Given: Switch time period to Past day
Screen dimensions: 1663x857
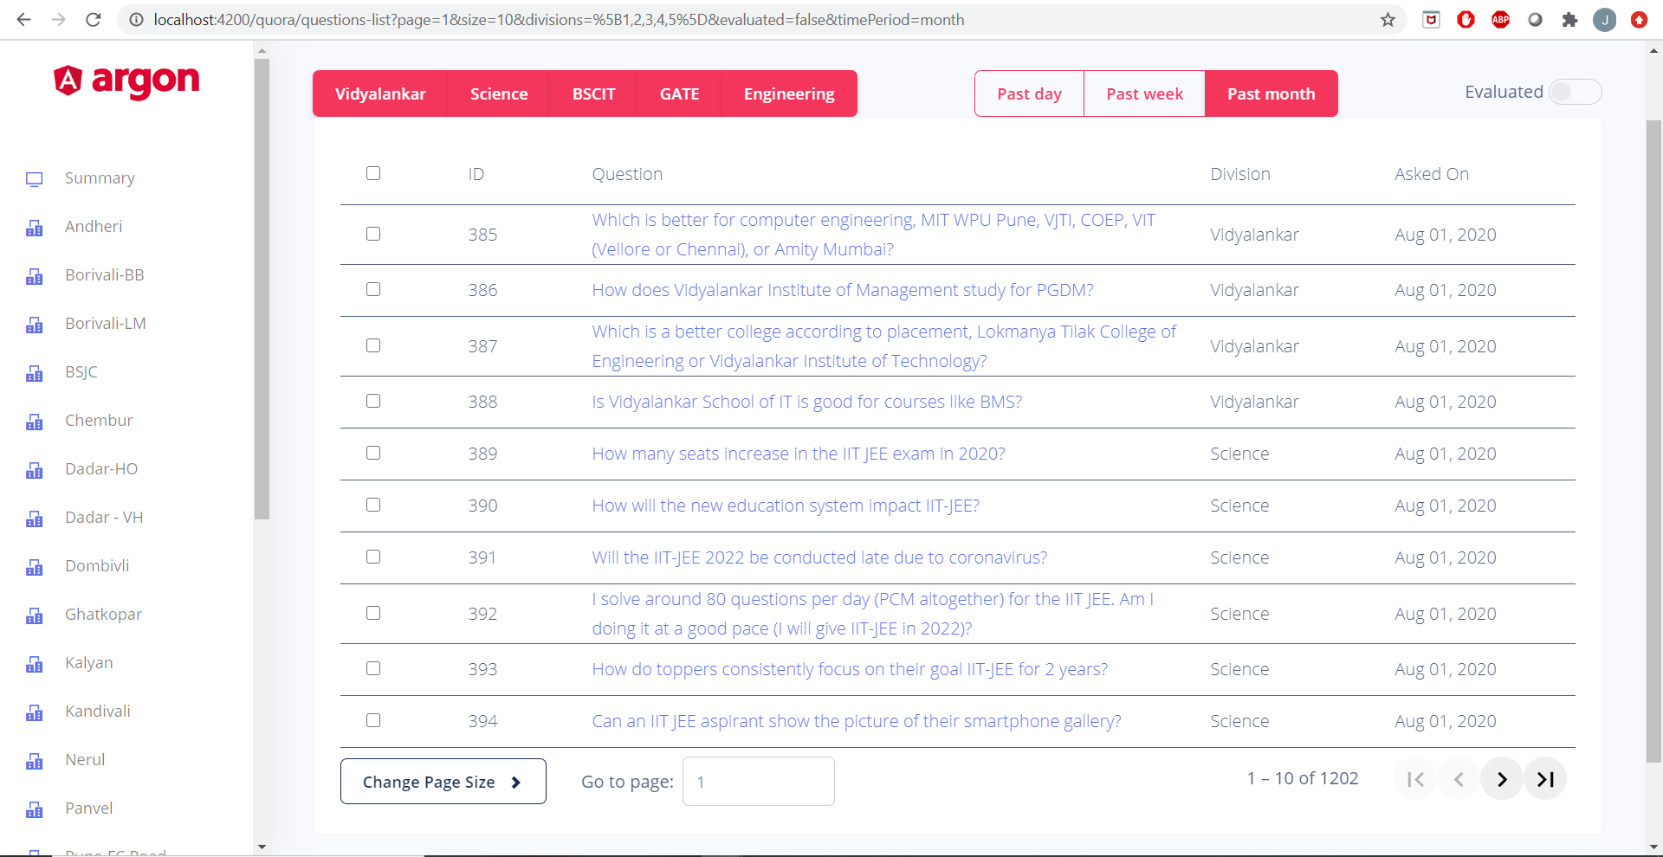Looking at the screenshot, I should pos(1029,93).
